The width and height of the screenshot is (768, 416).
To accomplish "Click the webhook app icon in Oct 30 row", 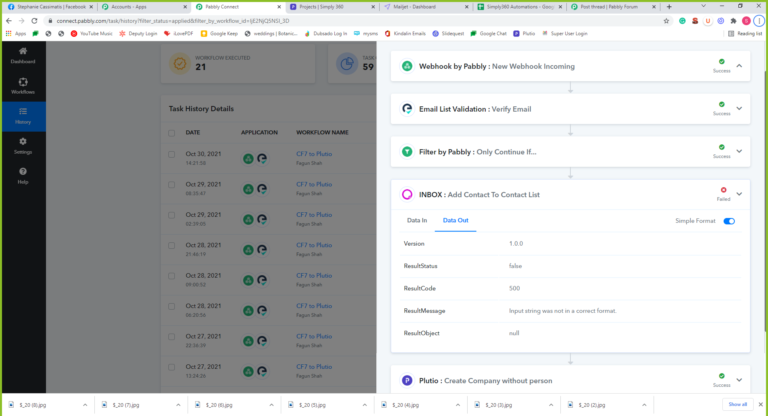I will (248, 159).
